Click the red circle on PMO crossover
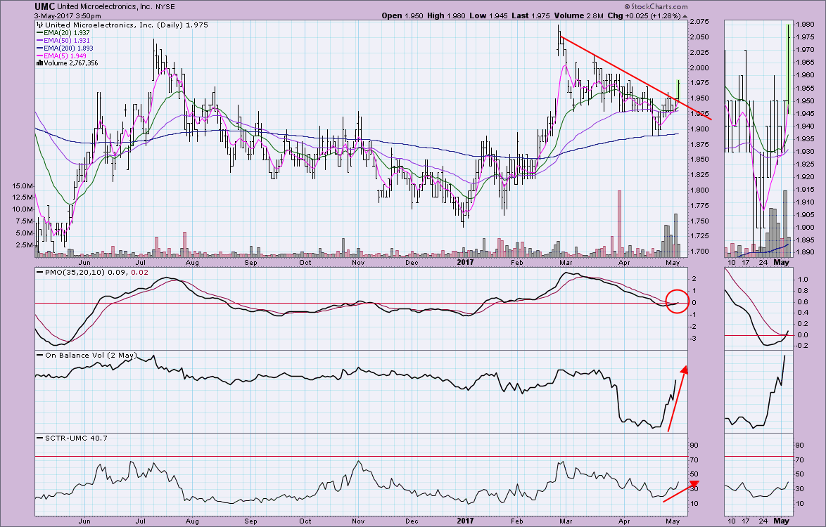The image size is (826, 527). (x=675, y=302)
